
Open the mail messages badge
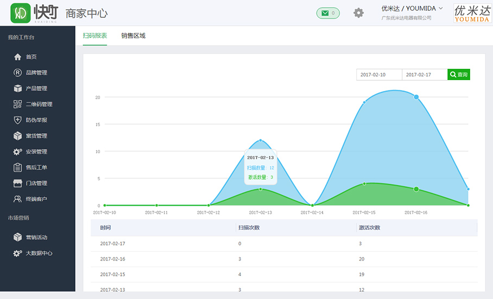(x=328, y=13)
